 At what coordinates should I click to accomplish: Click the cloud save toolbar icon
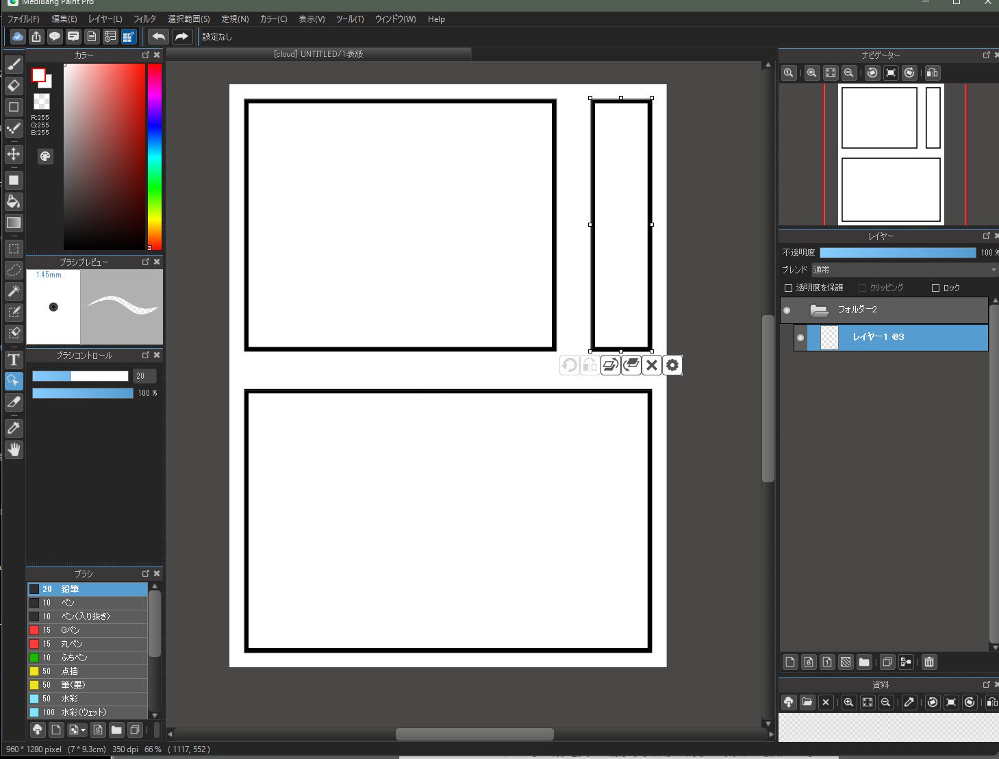point(18,36)
